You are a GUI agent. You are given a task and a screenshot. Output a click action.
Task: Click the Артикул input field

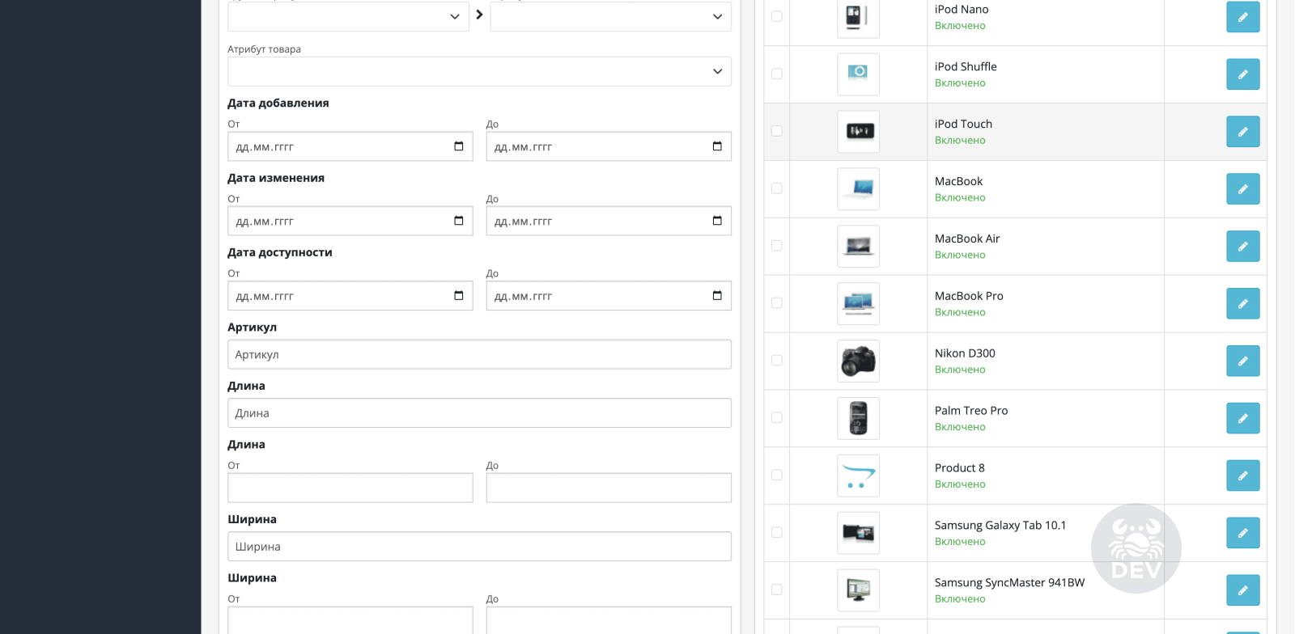click(479, 354)
